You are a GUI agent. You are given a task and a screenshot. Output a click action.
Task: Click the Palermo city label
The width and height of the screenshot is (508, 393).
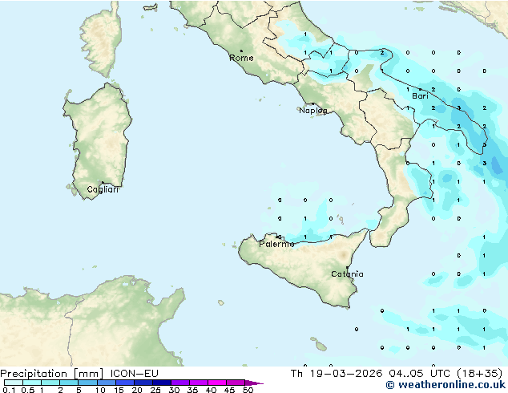point(276,244)
